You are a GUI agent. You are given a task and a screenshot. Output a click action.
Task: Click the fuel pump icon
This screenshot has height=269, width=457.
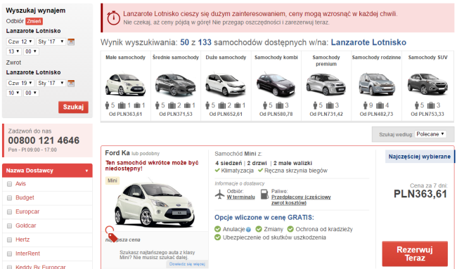coord(264,194)
